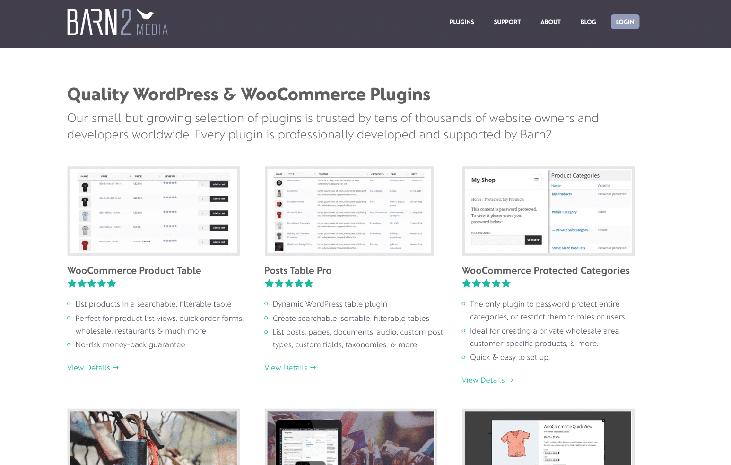Click the Posts Table Pro title

(298, 271)
